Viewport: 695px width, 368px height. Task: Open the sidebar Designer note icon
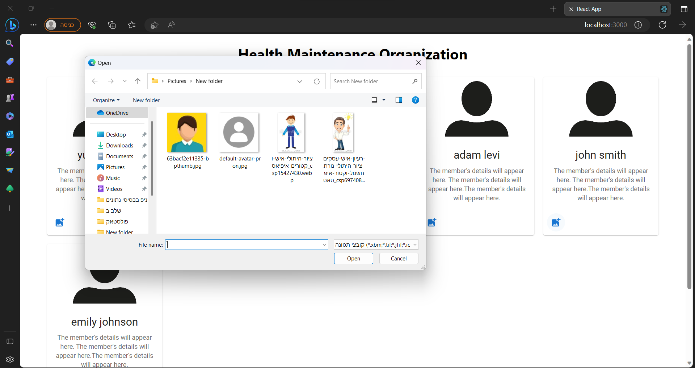(x=10, y=152)
